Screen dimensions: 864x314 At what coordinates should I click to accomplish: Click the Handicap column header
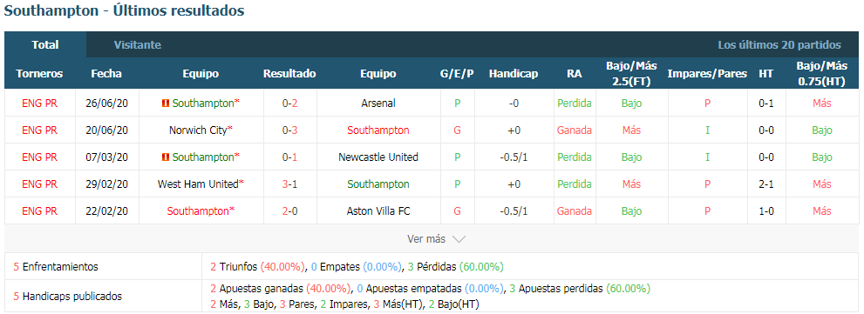[514, 74]
